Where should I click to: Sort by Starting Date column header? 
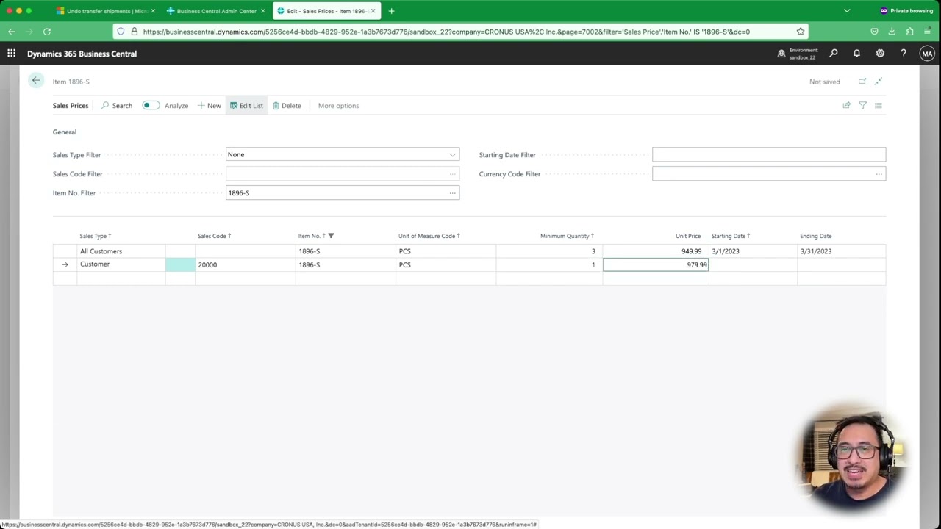coord(731,236)
